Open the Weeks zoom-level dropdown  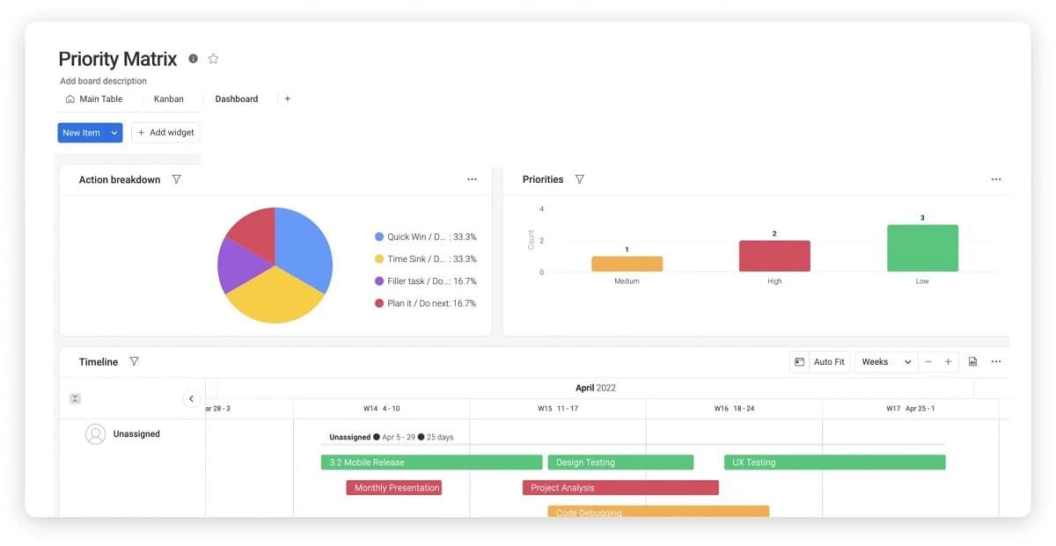click(885, 361)
